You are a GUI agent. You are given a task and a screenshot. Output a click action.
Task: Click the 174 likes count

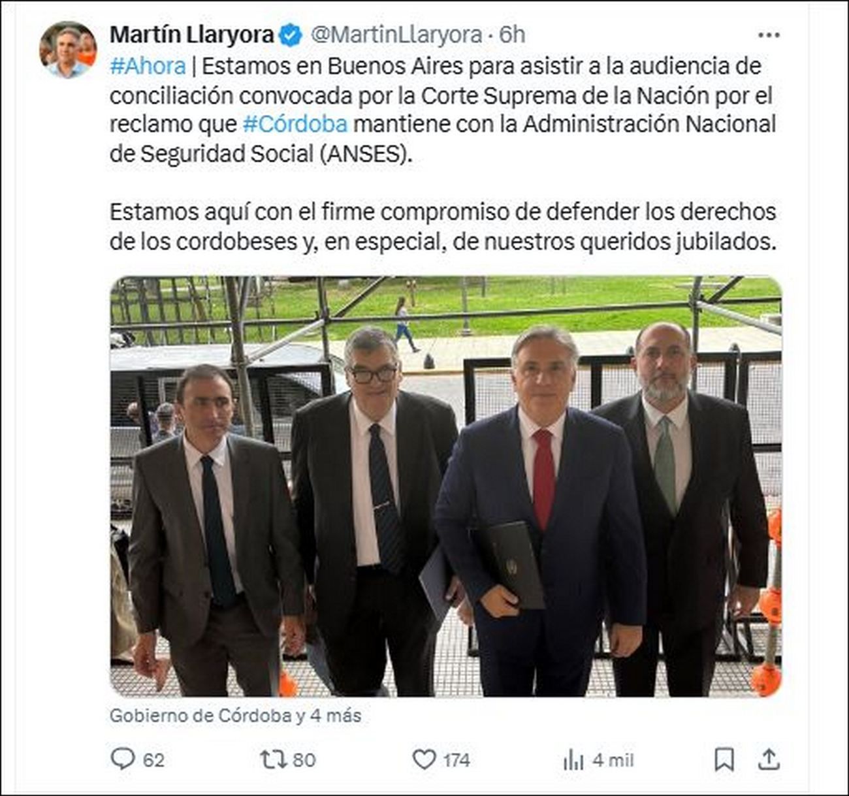pyautogui.click(x=457, y=759)
